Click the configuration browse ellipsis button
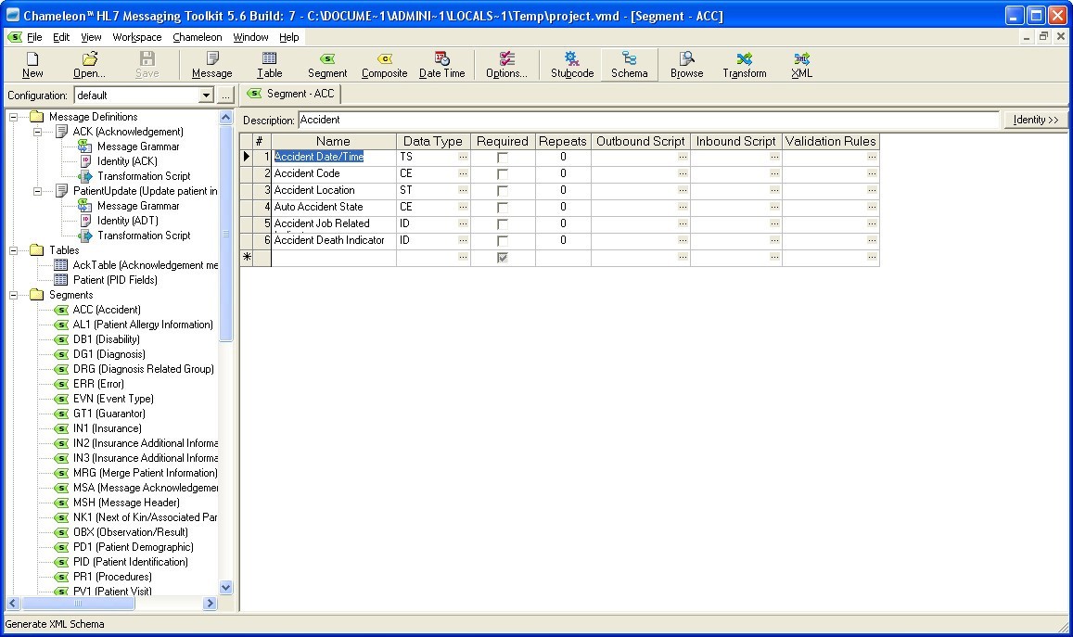This screenshot has height=637, width=1073. (225, 96)
